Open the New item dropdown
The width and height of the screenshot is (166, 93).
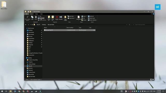tap(71, 16)
